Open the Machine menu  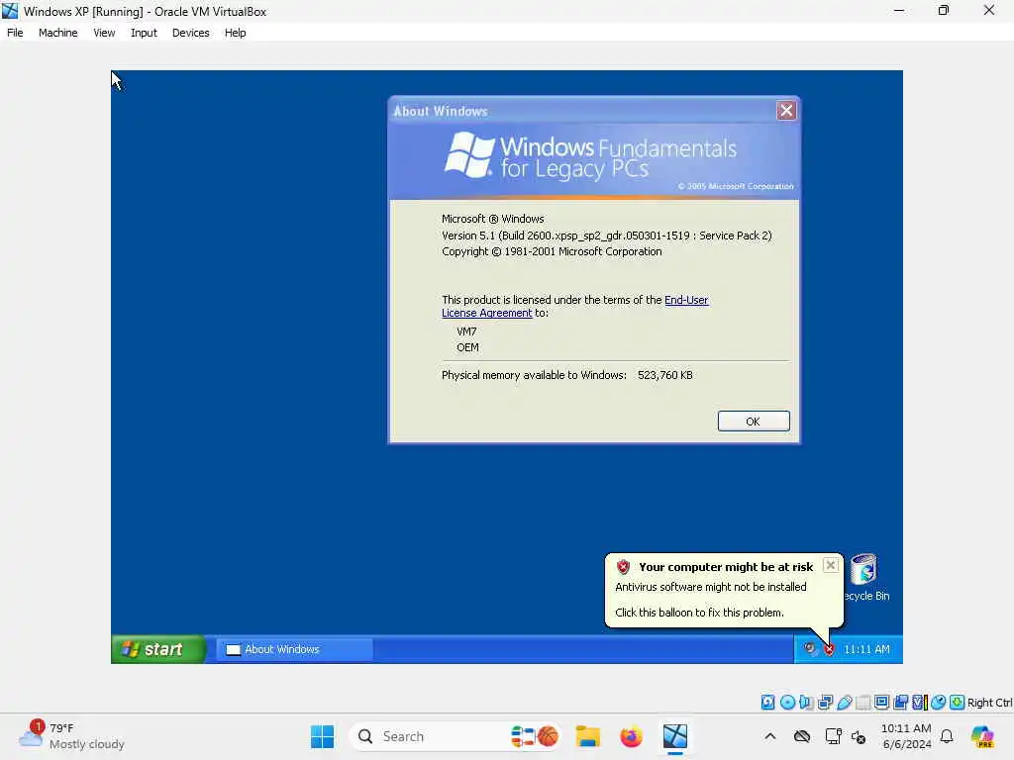pyautogui.click(x=57, y=33)
